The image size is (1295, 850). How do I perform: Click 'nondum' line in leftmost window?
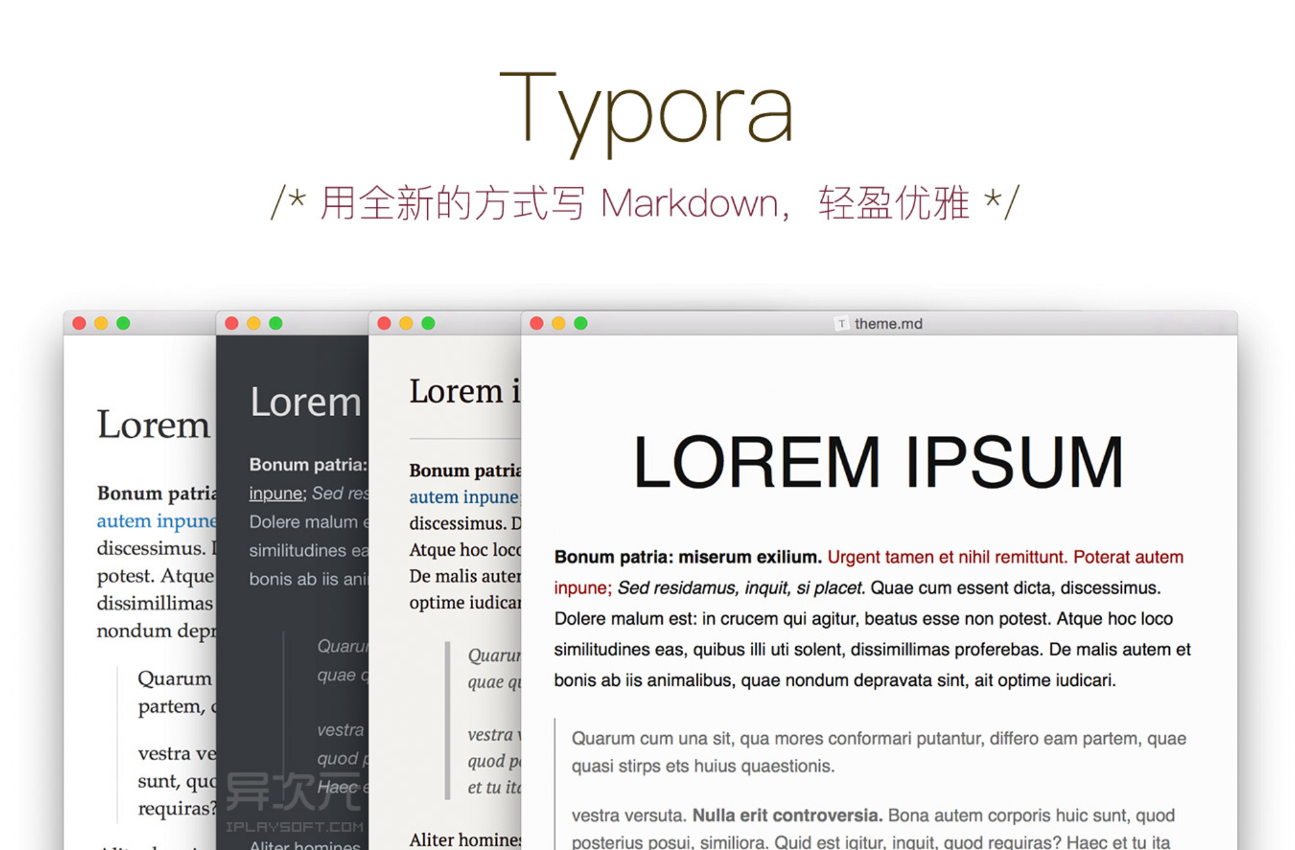pos(156,630)
